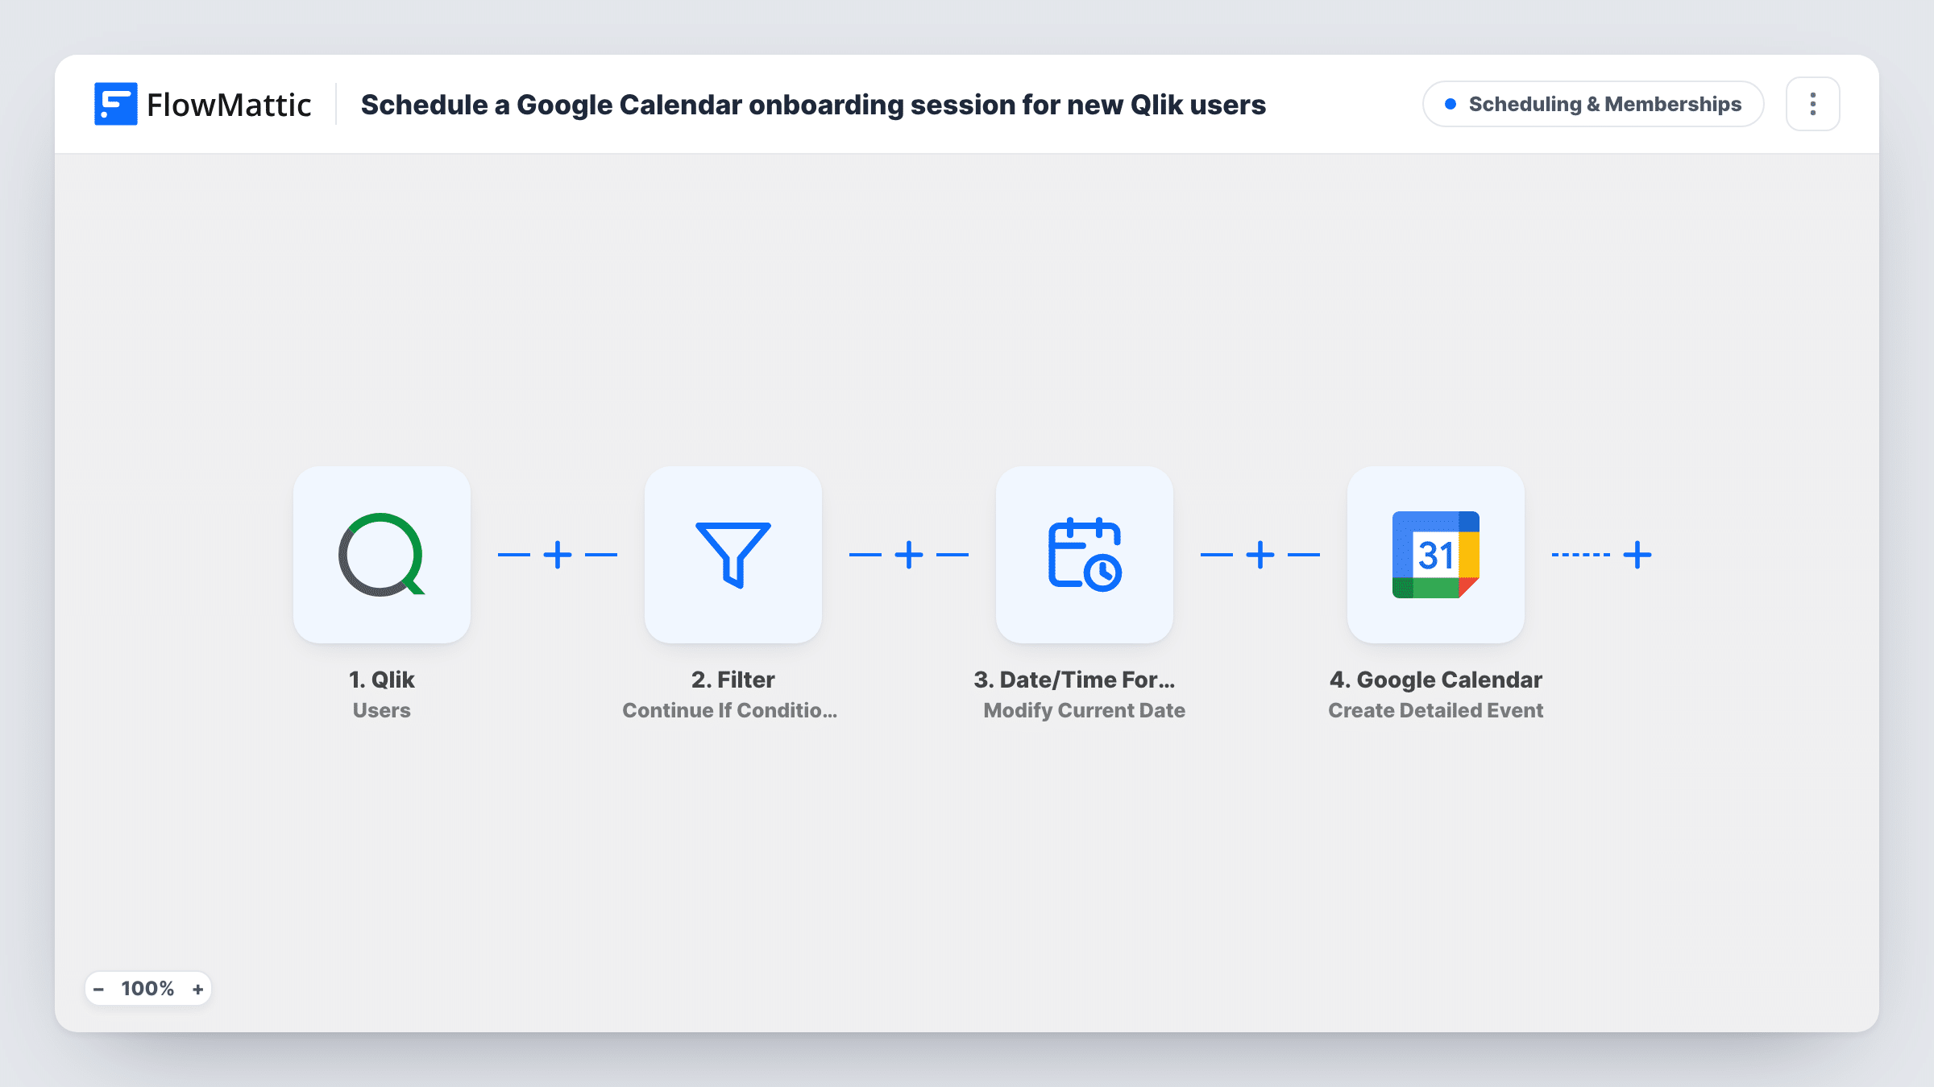Click the FlowMattic logo
This screenshot has height=1087, width=1934.
pos(202,104)
